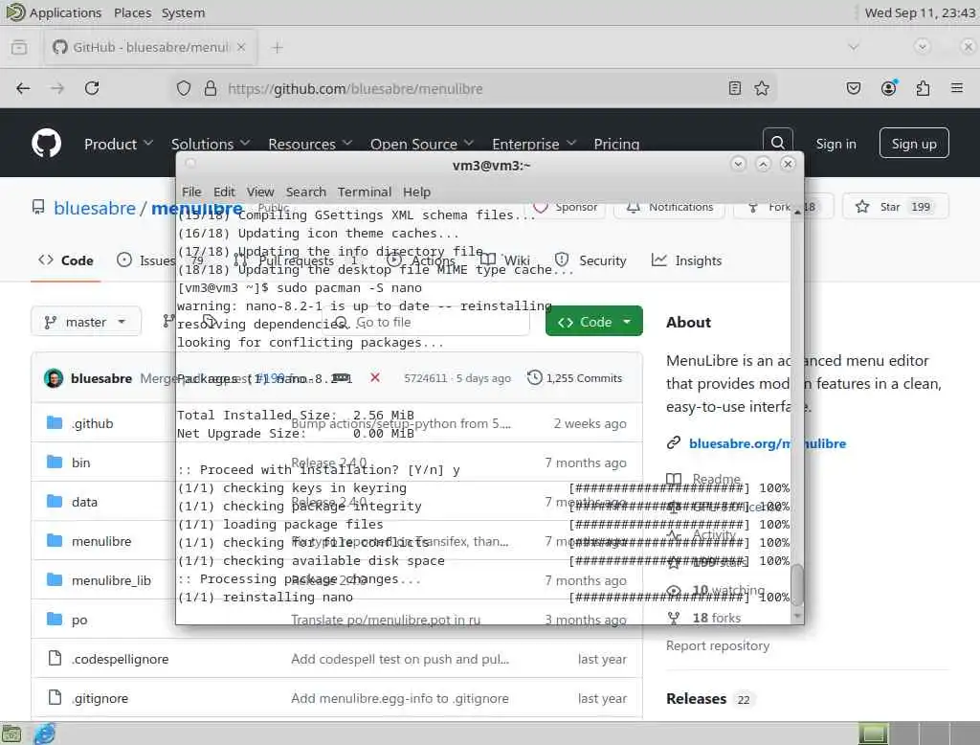
Task: Expand Open Source menu on GitHub
Action: (x=422, y=144)
